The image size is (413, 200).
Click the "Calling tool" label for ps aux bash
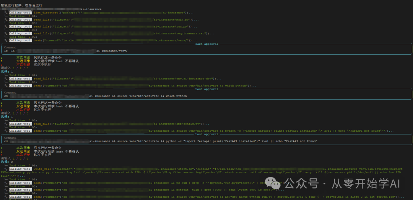coord(21,182)
